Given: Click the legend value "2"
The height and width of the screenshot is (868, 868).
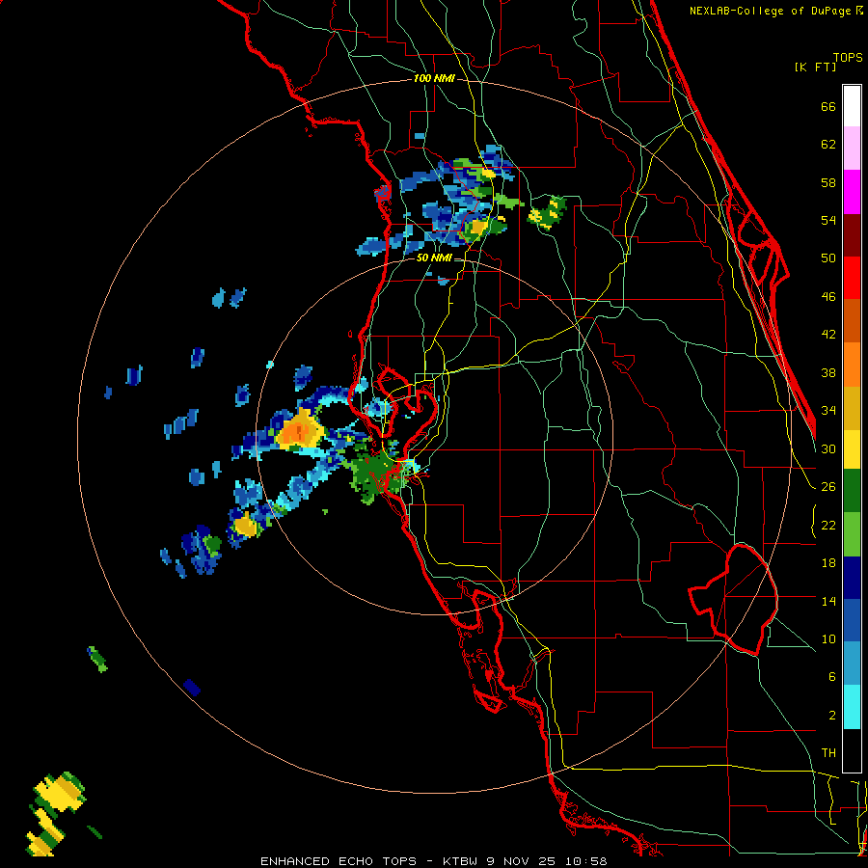Looking at the screenshot, I should point(831,716).
